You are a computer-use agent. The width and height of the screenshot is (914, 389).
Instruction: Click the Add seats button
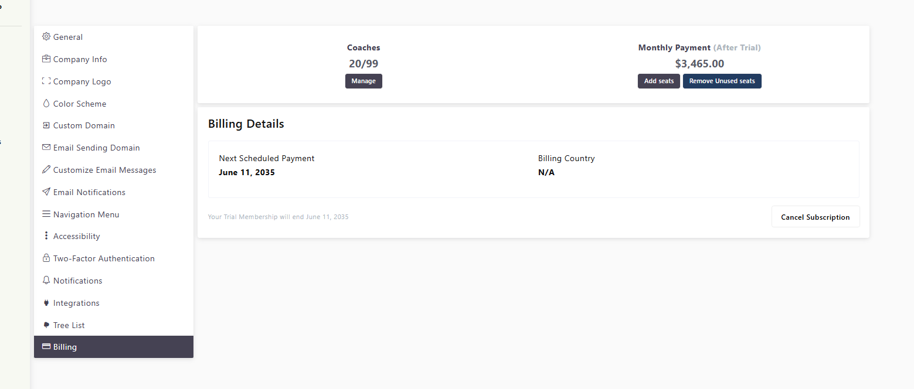click(x=659, y=81)
